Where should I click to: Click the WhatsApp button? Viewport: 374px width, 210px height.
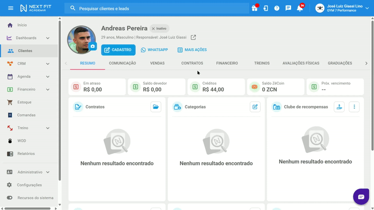pos(154,50)
